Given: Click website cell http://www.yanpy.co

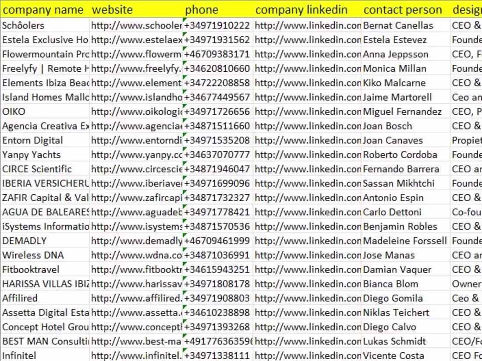Looking at the screenshot, I should click(136, 154).
